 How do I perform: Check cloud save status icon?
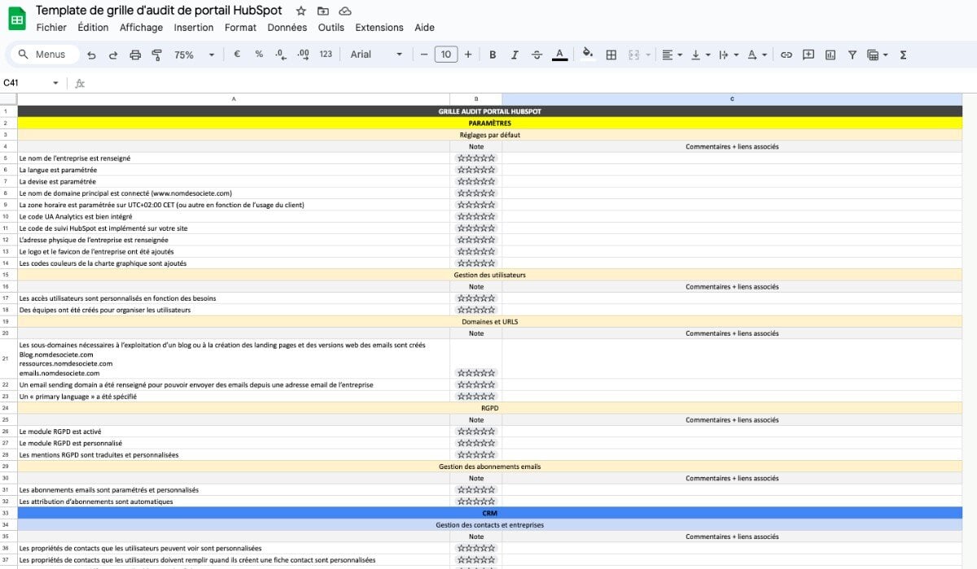345,11
